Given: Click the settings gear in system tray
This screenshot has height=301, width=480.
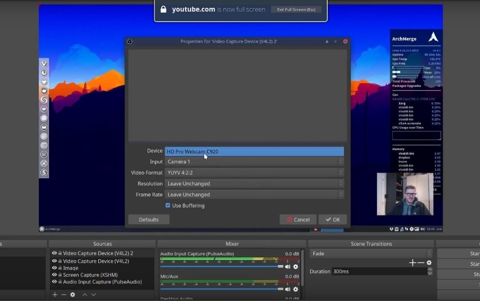Looking at the screenshot, I should 412,229.
